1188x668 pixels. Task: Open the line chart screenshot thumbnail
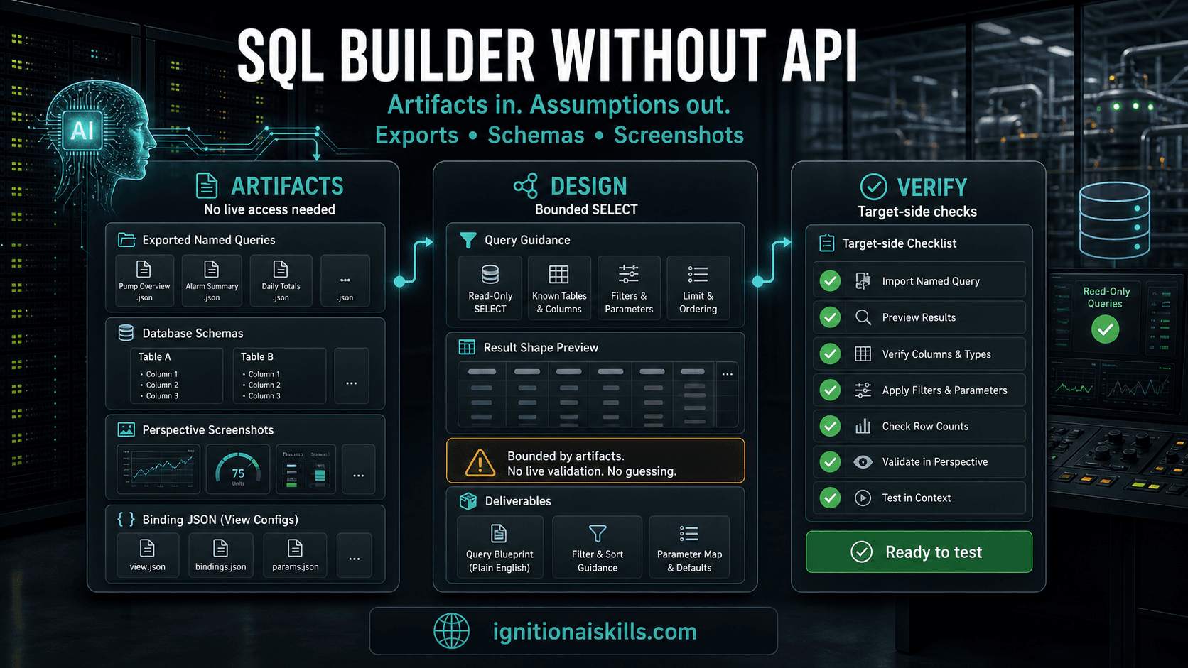pyautogui.click(x=158, y=469)
